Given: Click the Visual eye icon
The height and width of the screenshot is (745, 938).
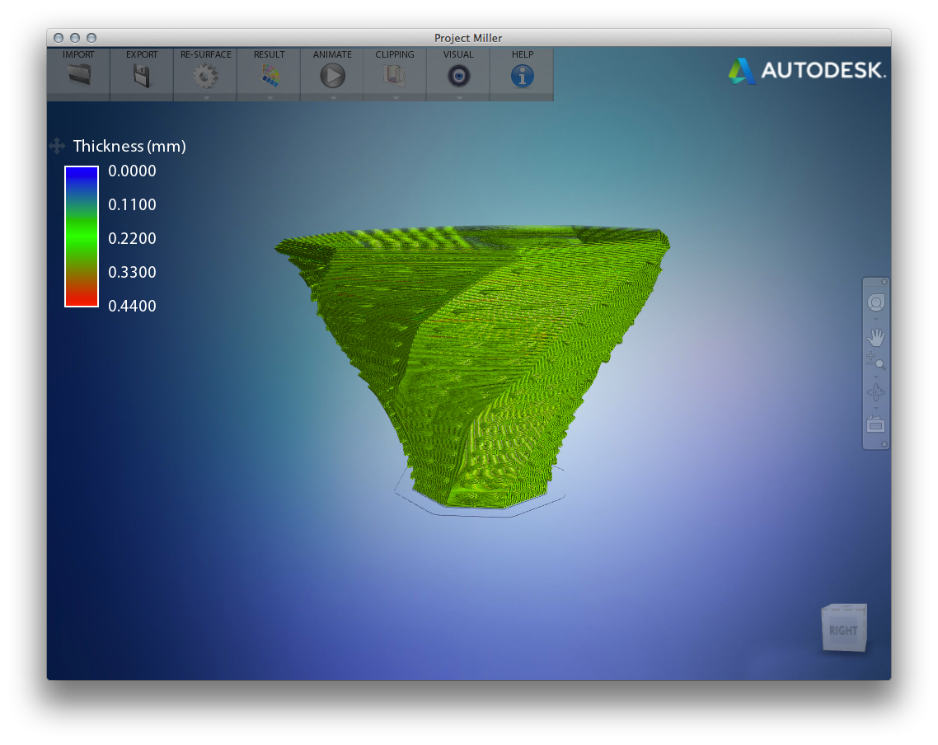Looking at the screenshot, I should tap(458, 76).
